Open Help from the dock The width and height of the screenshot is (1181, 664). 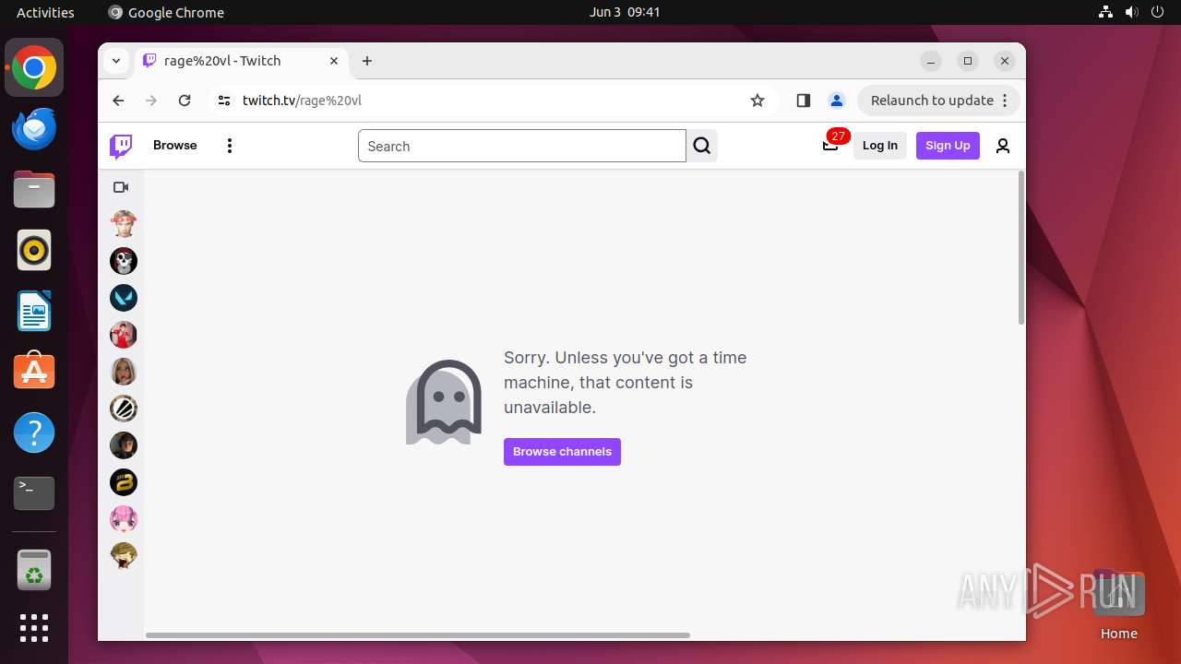tap(34, 432)
